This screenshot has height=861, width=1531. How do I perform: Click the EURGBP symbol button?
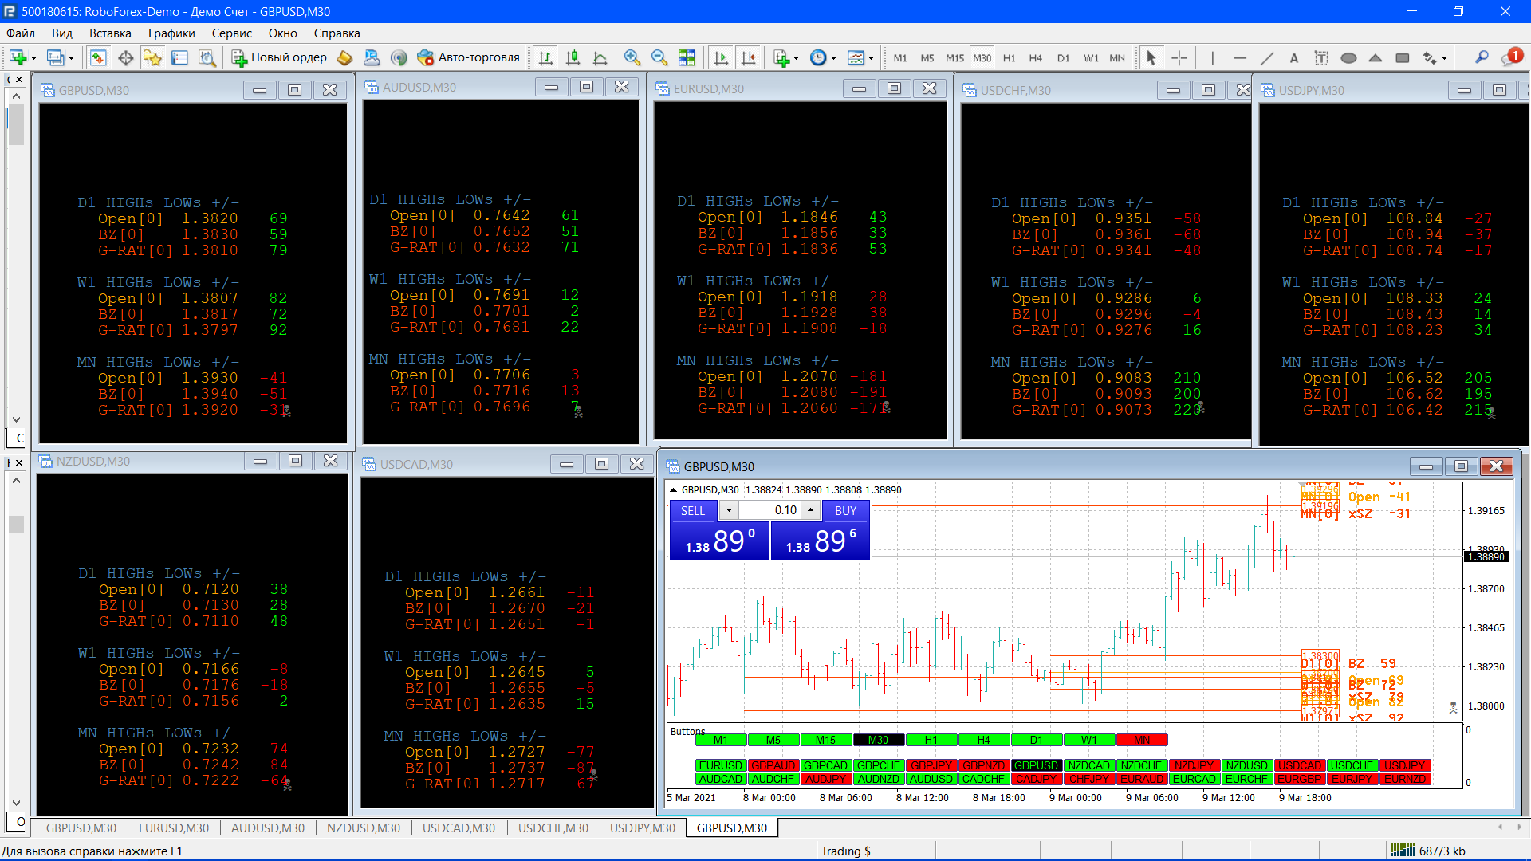(1300, 780)
